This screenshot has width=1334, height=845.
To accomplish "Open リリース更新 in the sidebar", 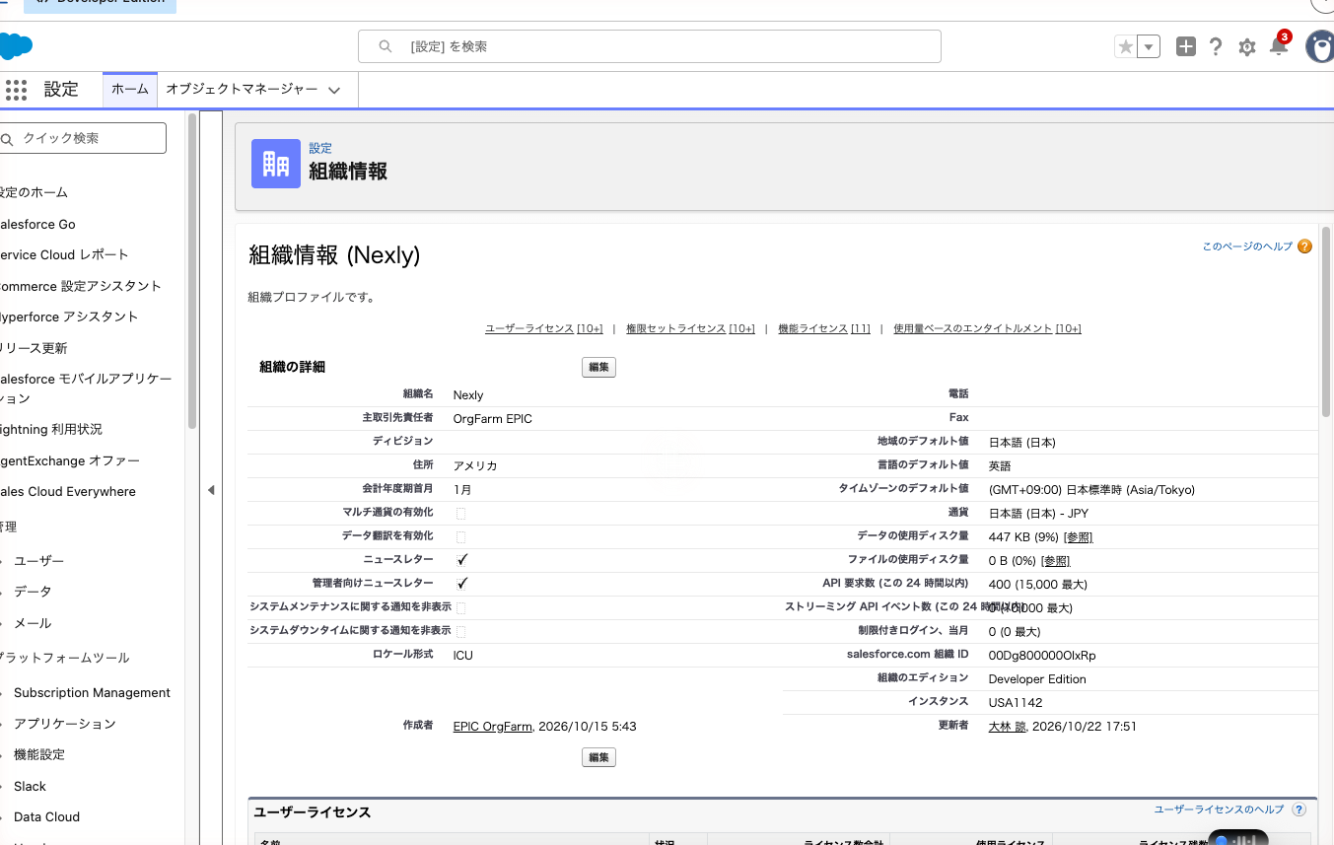I will (x=34, y=348).
